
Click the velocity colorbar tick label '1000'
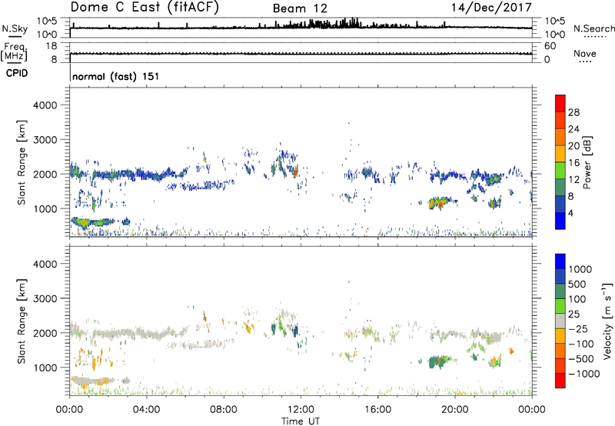coord(580,269)
